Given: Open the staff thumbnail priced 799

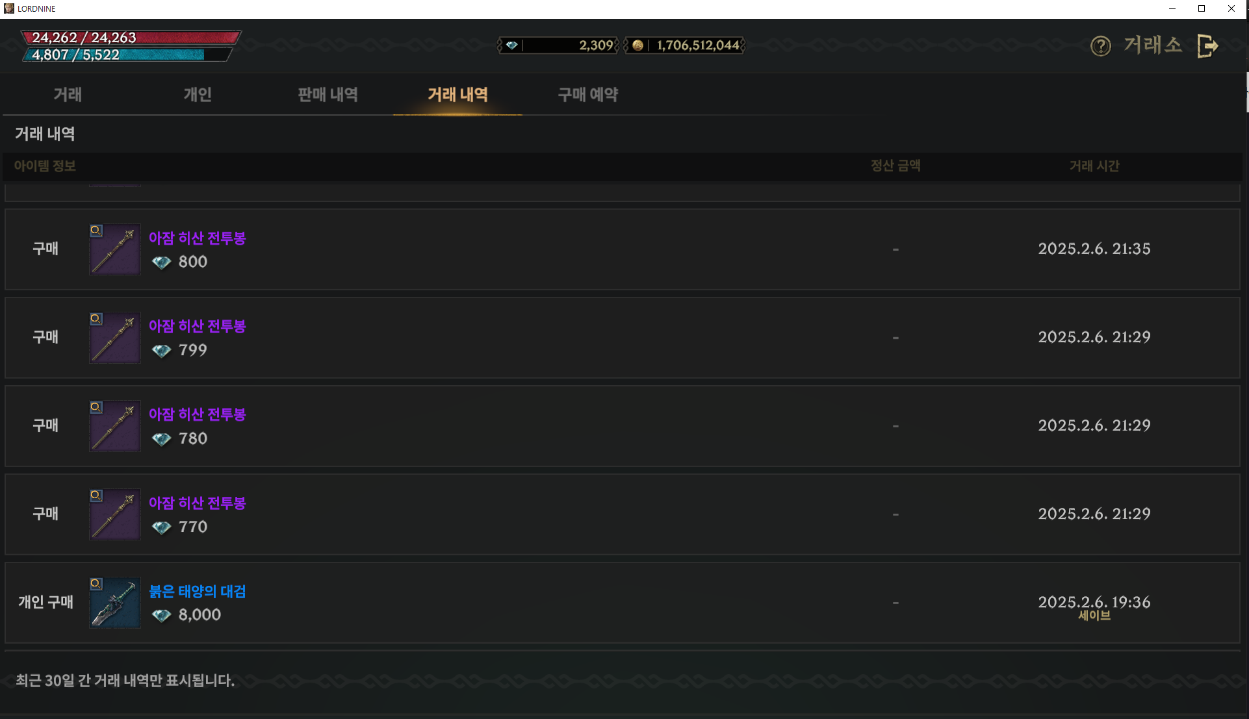Looking at the screenshot, I should pyautogui.click(x=115, y=338).
